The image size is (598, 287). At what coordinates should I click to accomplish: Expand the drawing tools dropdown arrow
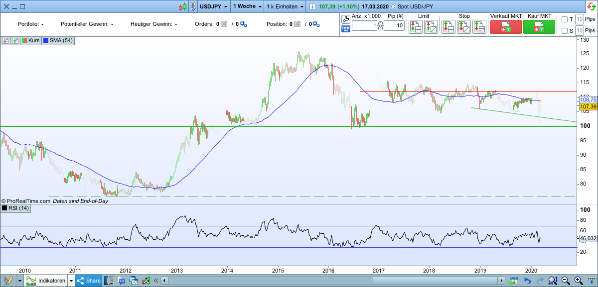[x=19, y=280]
